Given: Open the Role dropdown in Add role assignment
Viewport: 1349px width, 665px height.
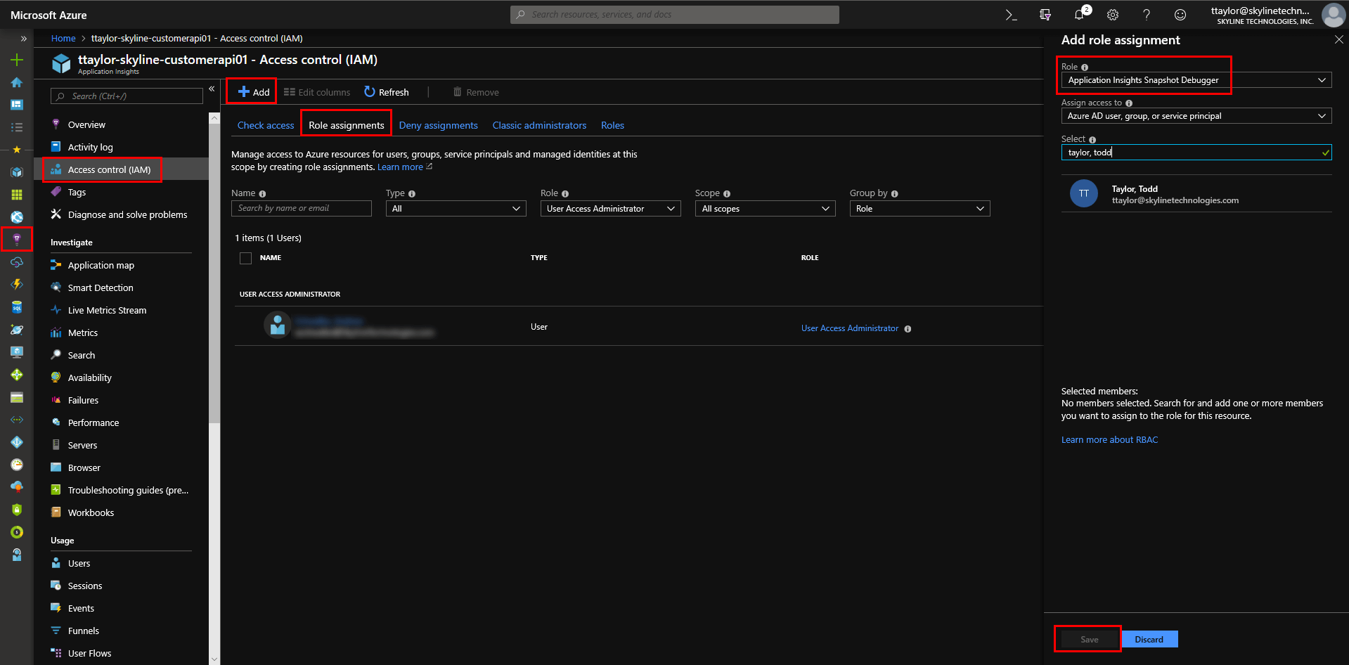Looking at the screenshot, I should (1196, 80).
